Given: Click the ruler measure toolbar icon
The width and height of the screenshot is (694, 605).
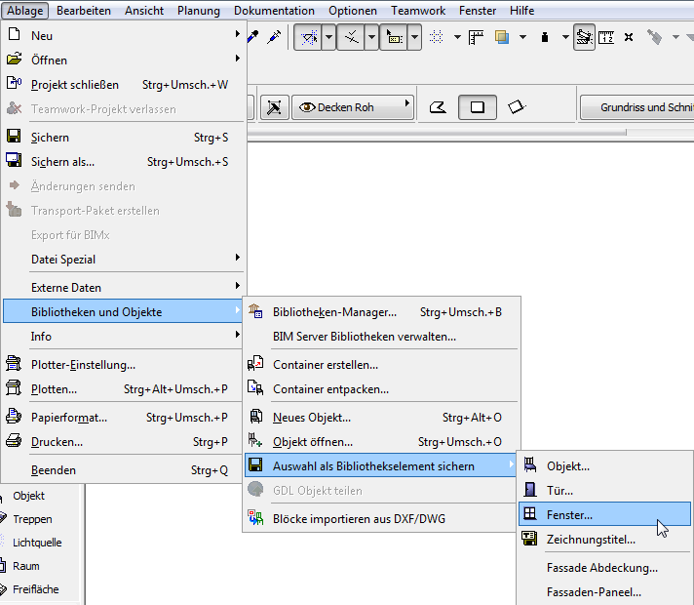Looking at the screenshot, I should (x=476, y=37).
